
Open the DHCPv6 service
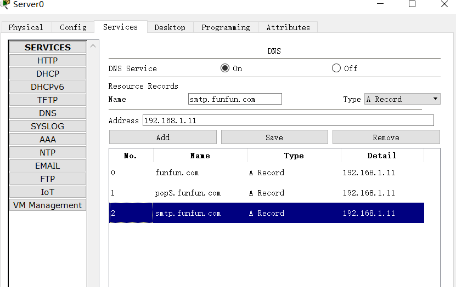(48, 87)
